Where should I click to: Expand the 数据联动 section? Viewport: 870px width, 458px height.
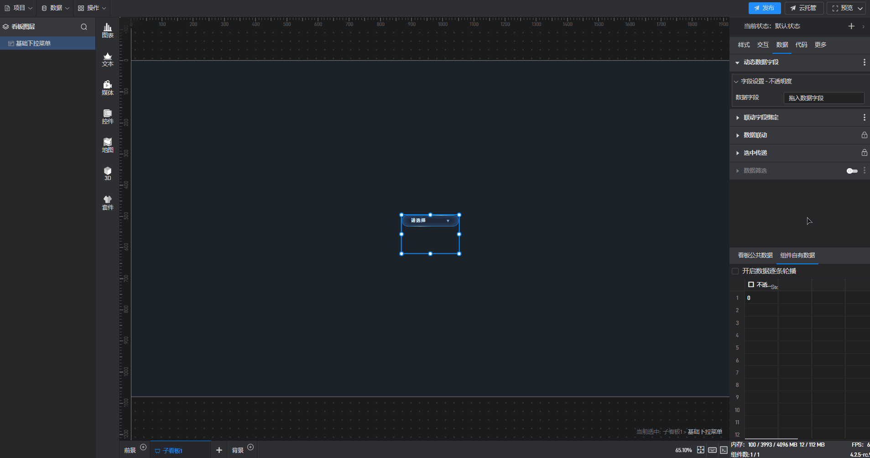(737, 135)
